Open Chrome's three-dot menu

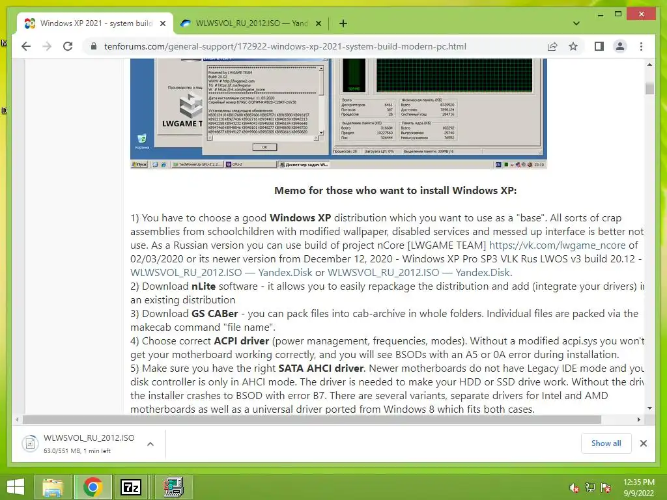(x=641, y=46)
